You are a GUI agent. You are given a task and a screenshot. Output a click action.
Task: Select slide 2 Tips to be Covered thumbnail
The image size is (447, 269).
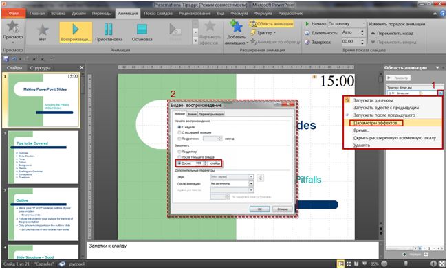pos(43,157)
